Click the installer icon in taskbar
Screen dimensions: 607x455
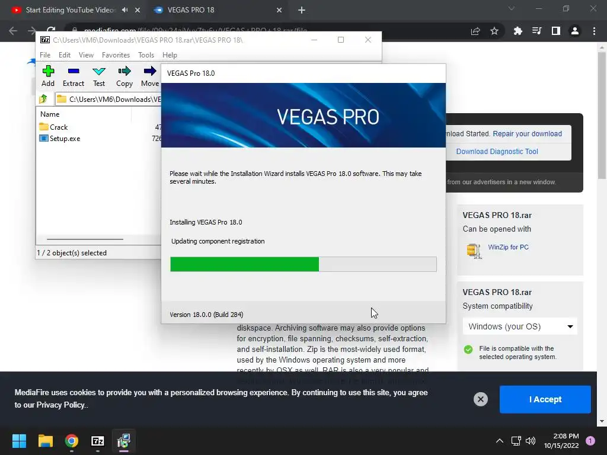pyautogui.click(x=124, y=441)
